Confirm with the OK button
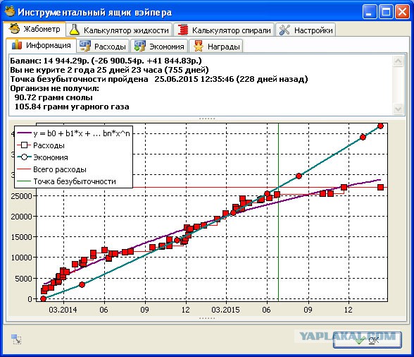414x357 pixels. pos(368,340)
